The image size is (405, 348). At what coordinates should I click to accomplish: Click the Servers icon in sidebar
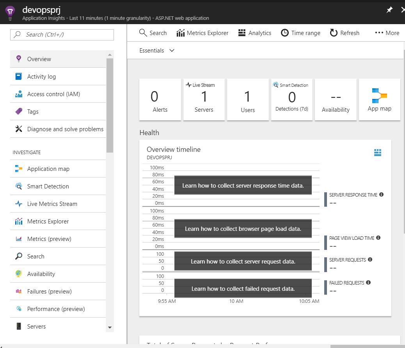19,326
